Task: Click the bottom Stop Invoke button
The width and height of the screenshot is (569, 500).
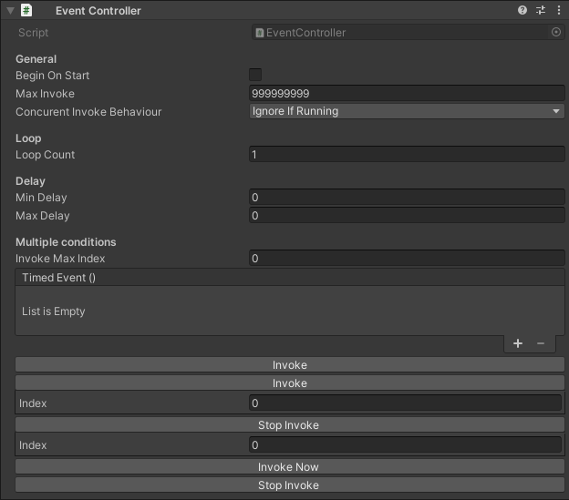Action: coord(290,485)
